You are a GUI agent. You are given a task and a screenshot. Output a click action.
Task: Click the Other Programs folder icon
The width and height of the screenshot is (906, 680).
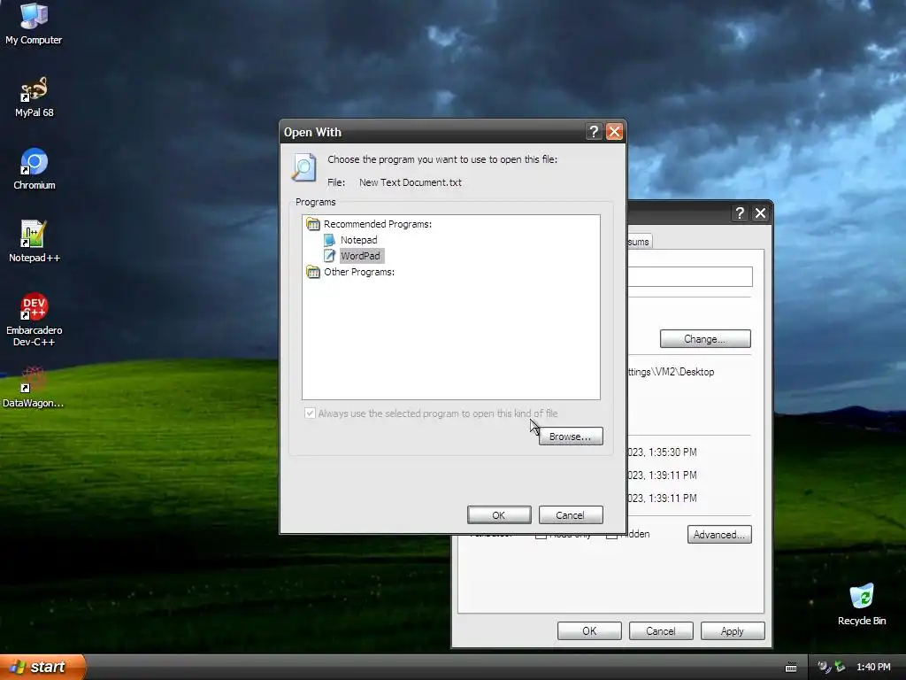312,272
